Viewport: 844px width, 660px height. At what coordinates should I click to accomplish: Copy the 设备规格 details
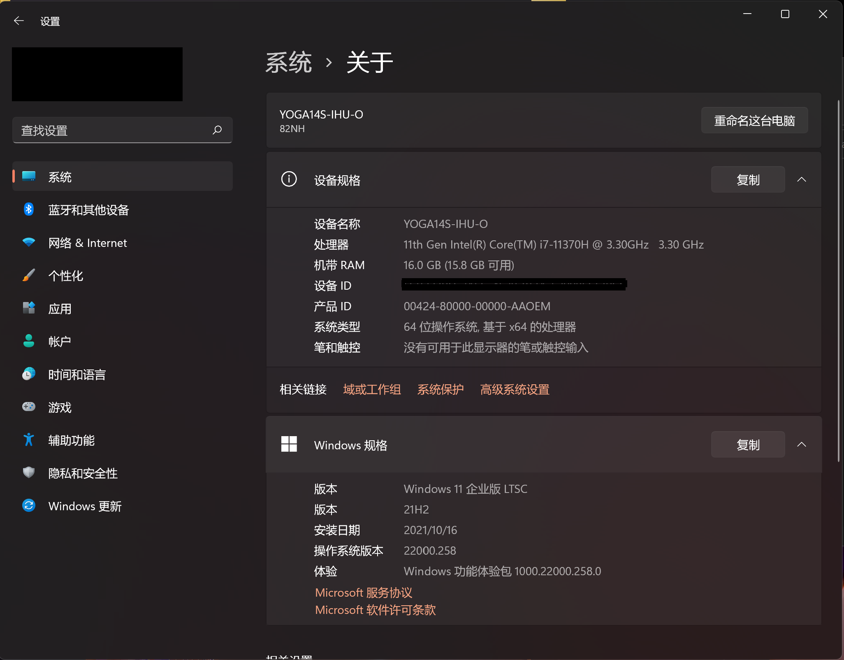[748, 180]
